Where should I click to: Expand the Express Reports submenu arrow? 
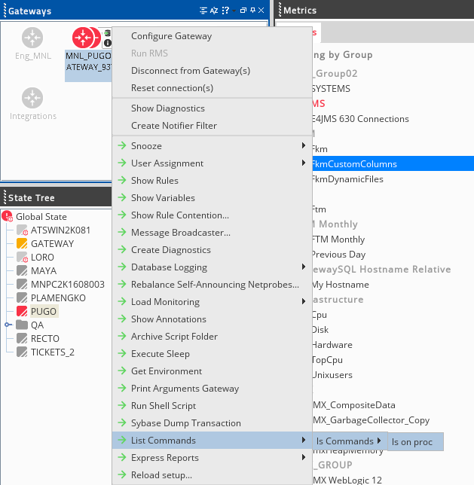click(304, 458)
